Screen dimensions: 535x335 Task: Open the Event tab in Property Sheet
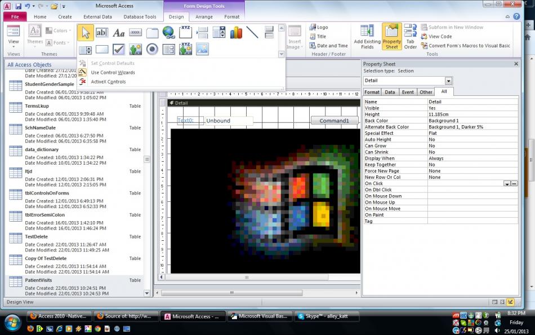click(408, 92)
